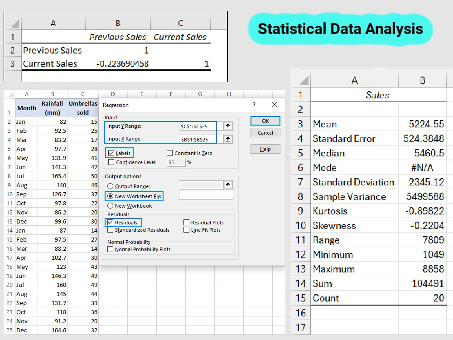Close the Regression dialog with the X

pyautogui.click(x=275, y=105)
